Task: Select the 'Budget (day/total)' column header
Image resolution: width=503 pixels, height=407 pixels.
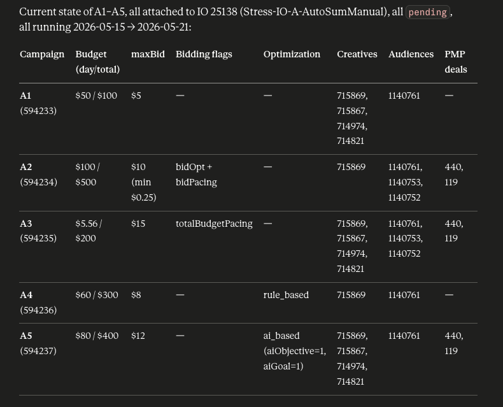Action: click(97, 62)
